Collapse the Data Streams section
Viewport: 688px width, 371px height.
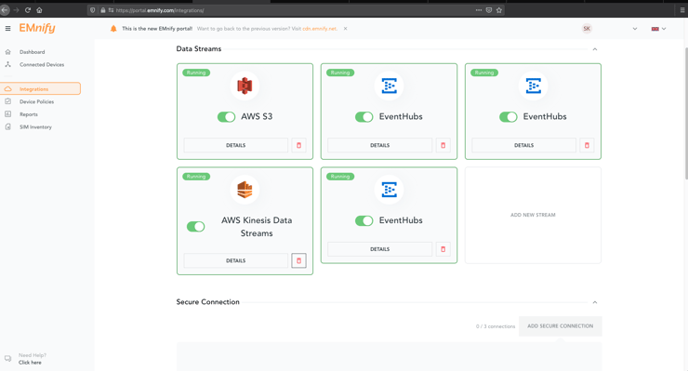pyautogui.click(x=594, y=49)
